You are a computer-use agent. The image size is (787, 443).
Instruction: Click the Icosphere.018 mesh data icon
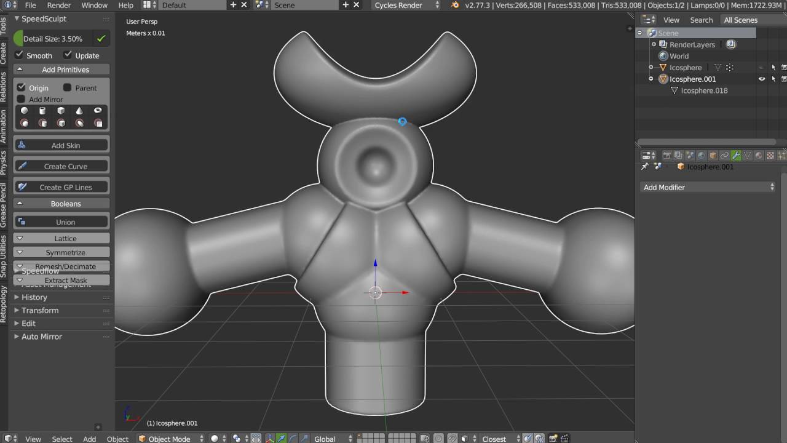click(674, 90)
